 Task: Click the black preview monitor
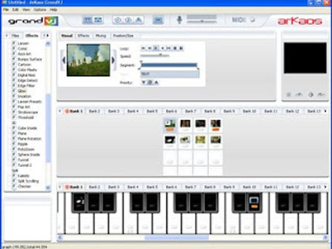305,58
